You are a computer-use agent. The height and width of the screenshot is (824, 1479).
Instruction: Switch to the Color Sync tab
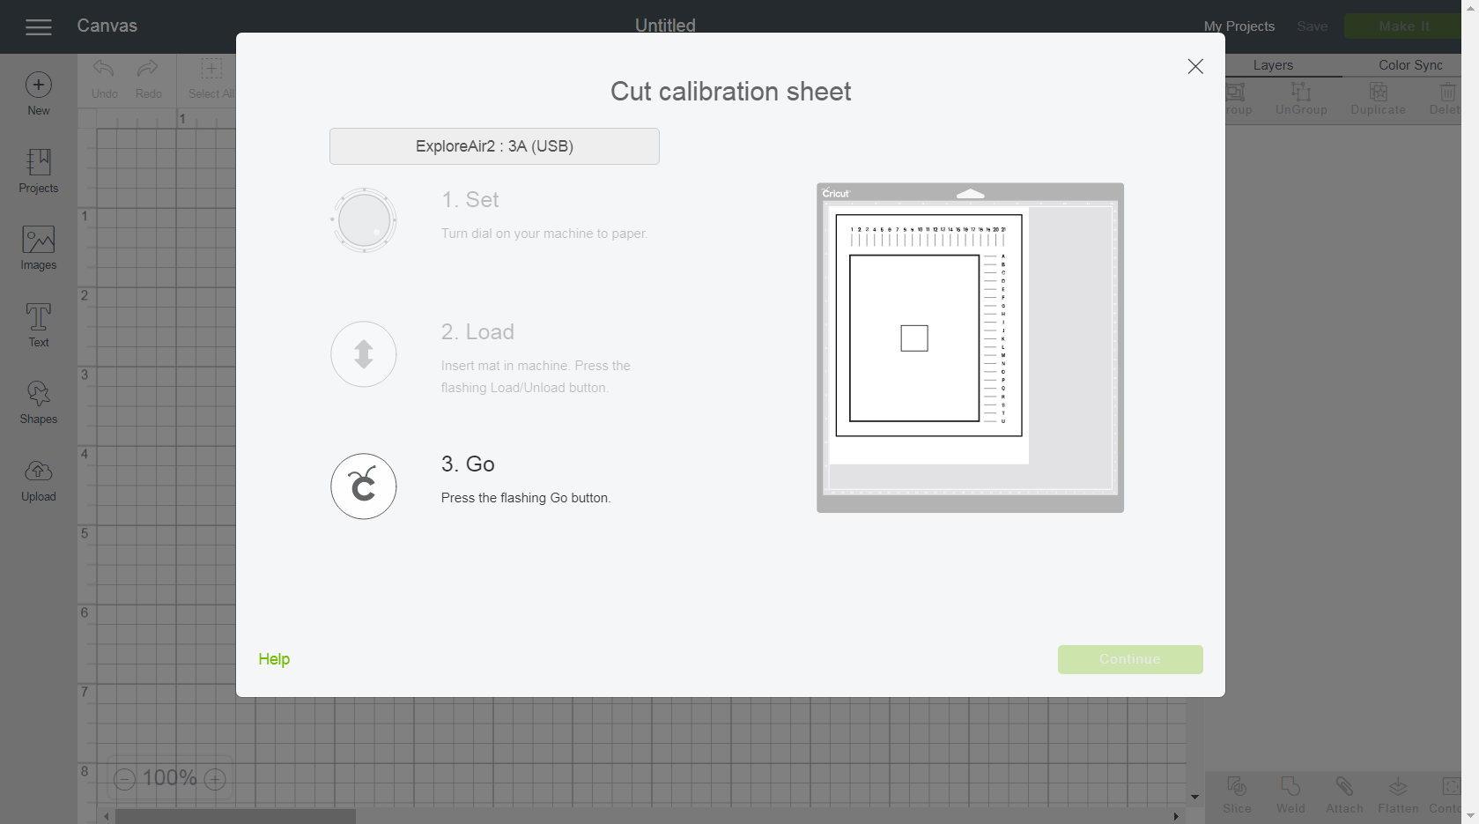[1410, 64]
